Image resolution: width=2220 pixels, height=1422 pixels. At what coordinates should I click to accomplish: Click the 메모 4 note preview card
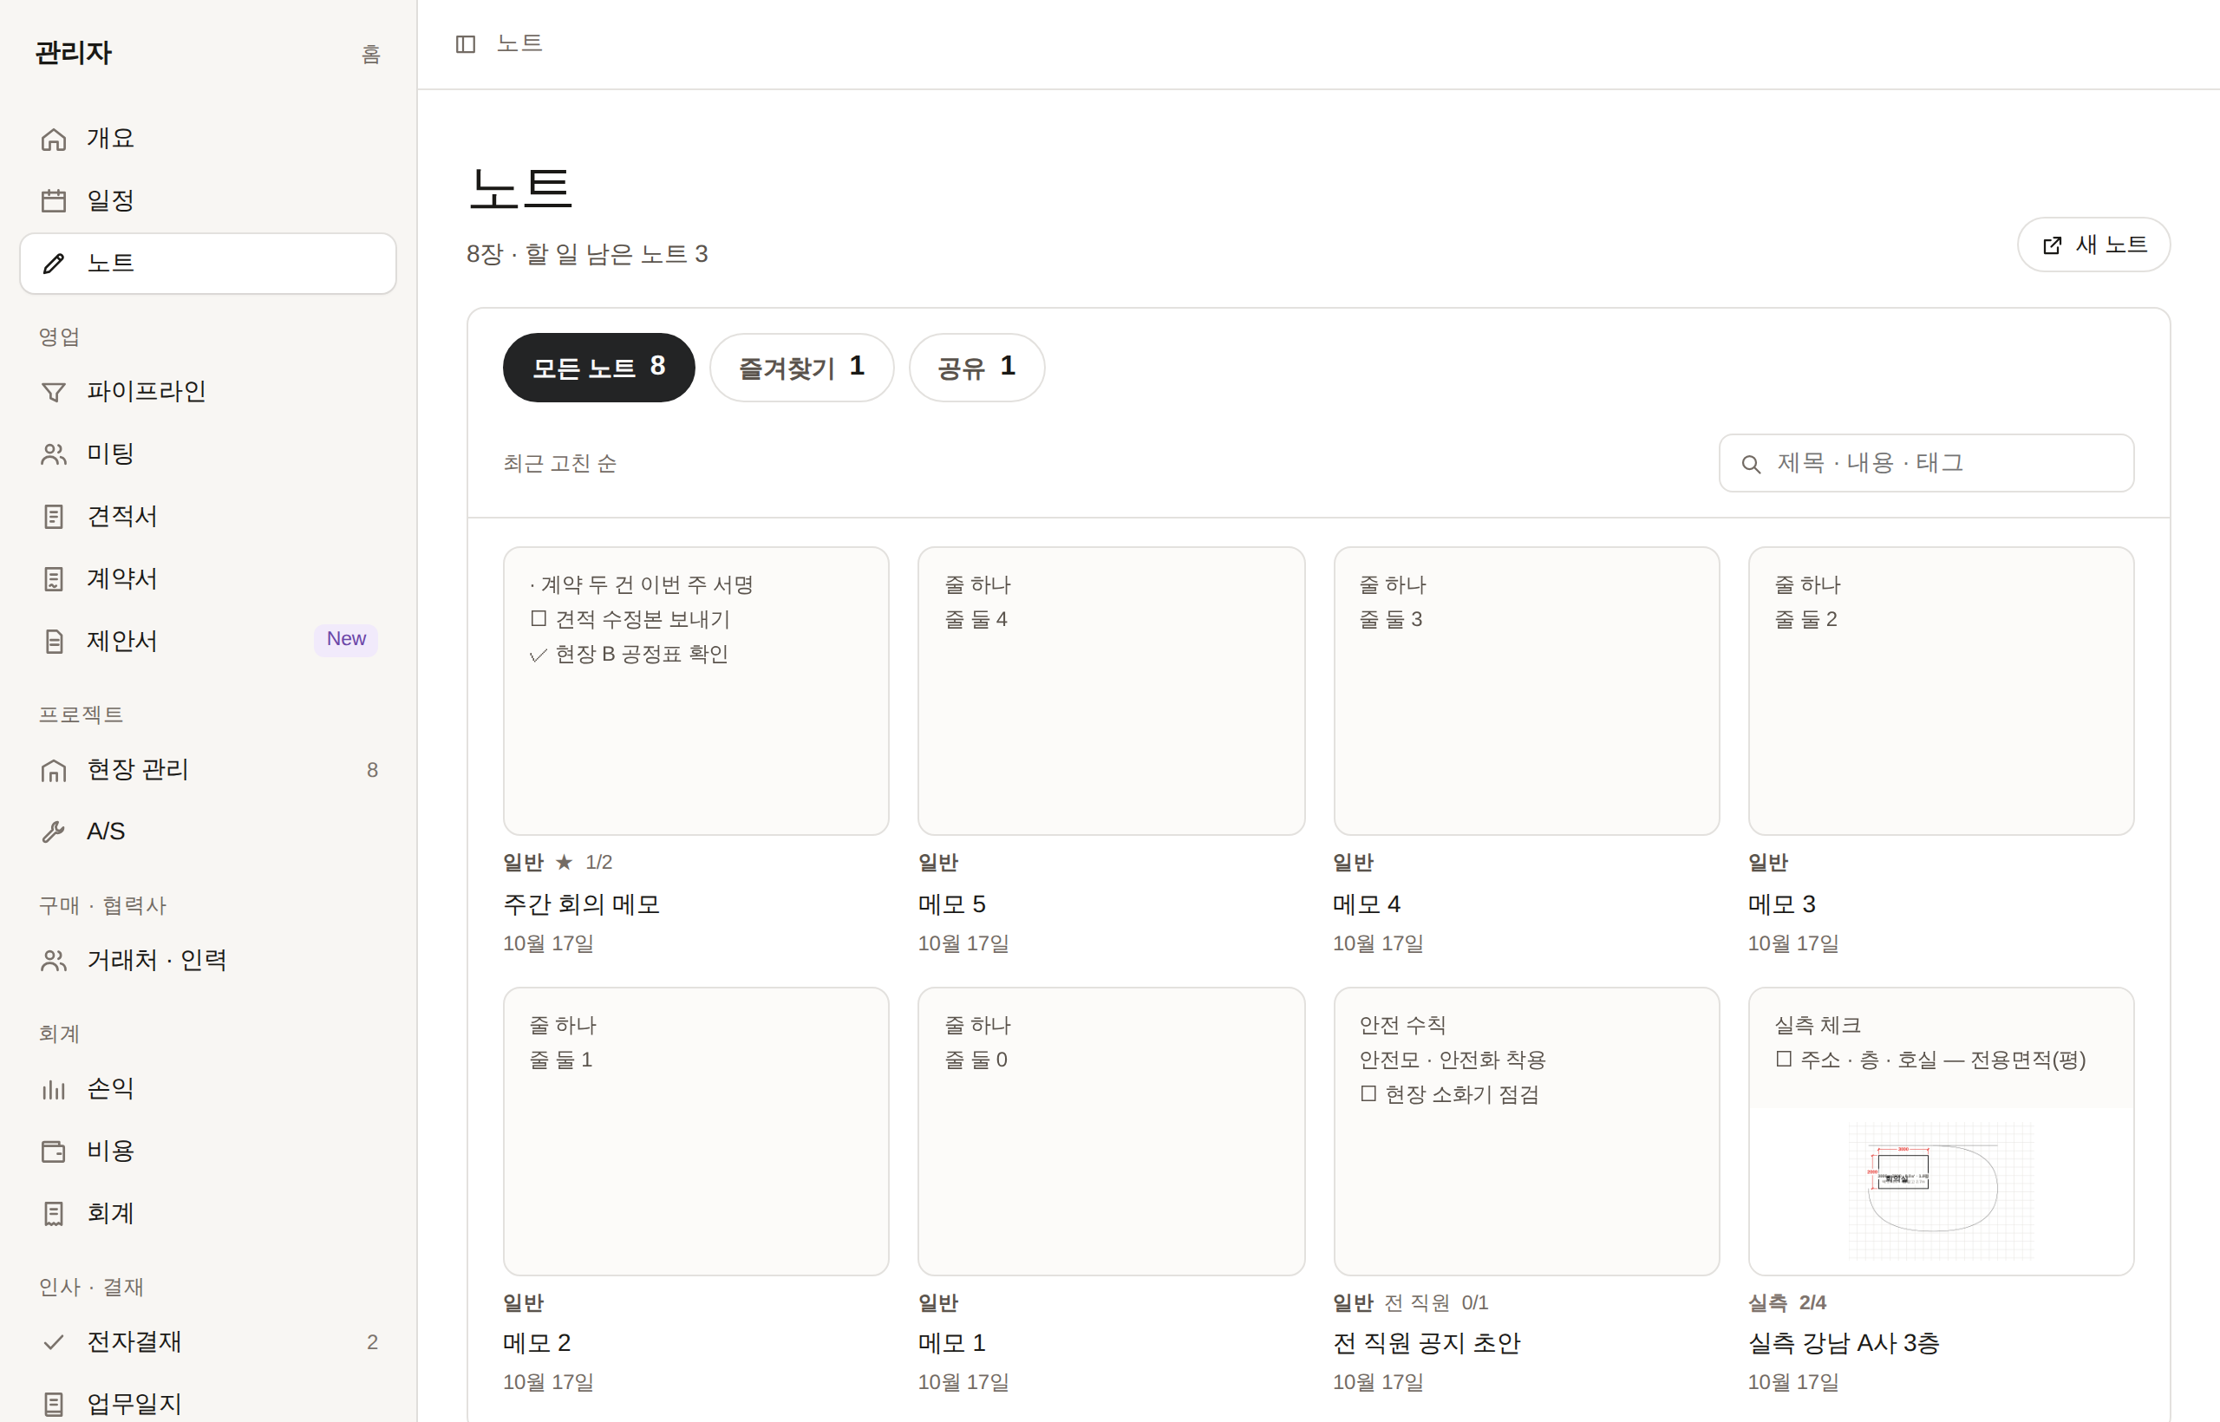(1526, 692)
